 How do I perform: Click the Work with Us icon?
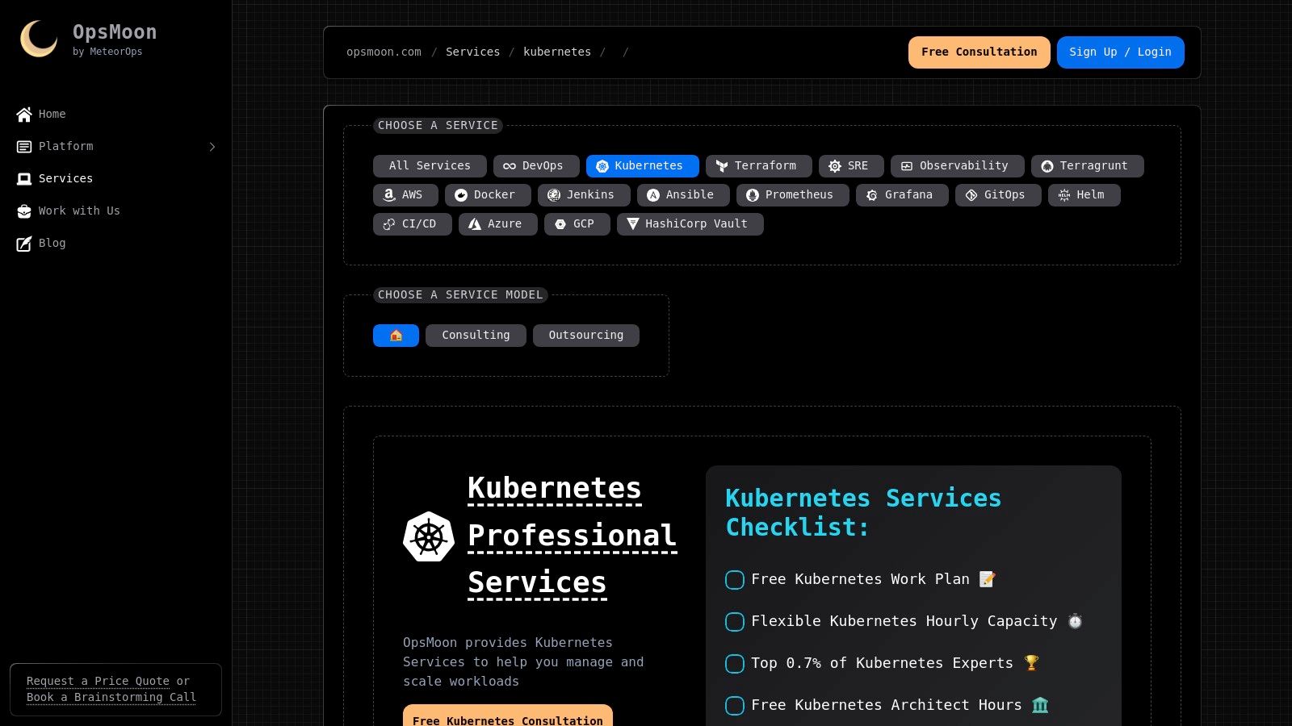[23, 211]
